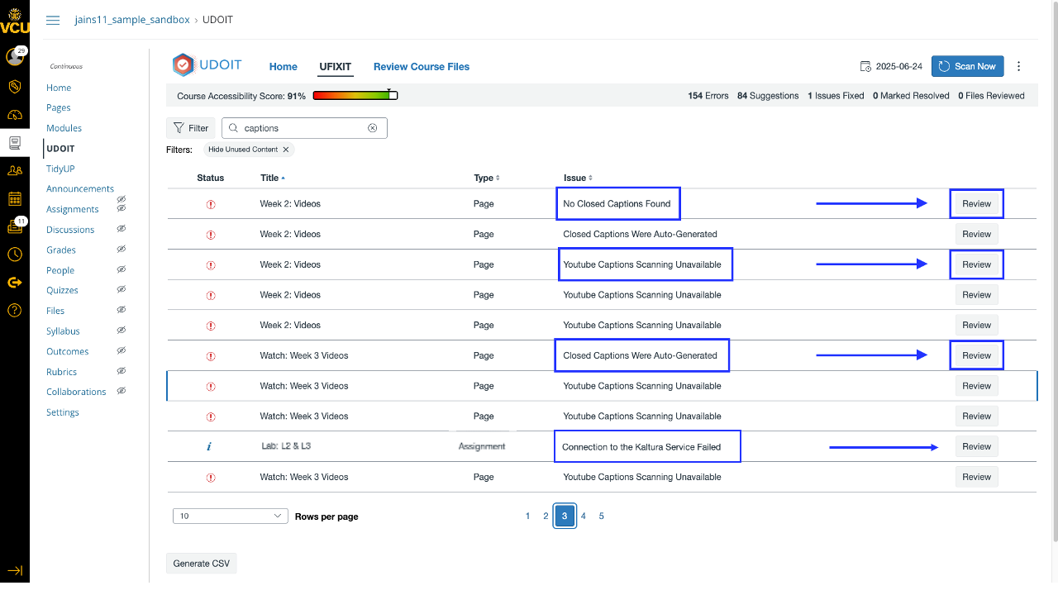Open course Settings in the sidebar
The image size is (1058, 595).
coord(63,412)
